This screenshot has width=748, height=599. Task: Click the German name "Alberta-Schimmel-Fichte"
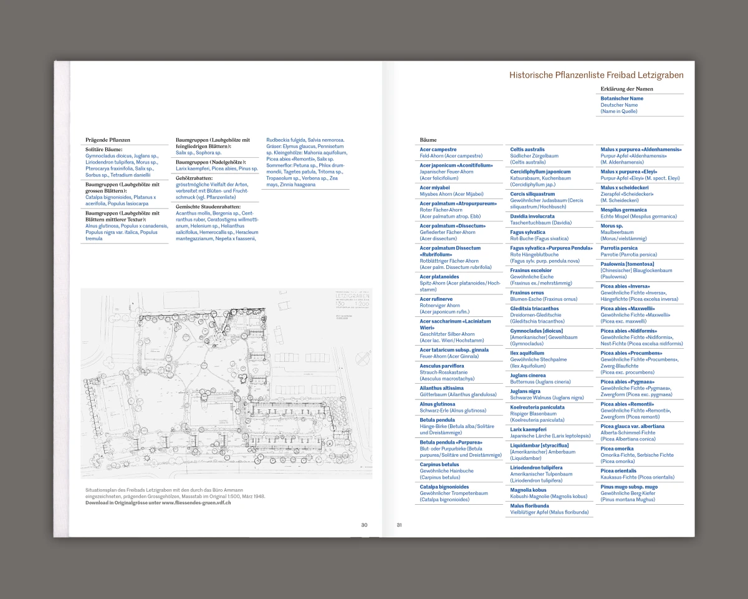point(628,433)
